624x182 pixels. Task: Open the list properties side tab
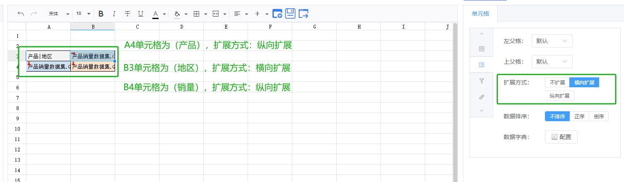[481, 65]
